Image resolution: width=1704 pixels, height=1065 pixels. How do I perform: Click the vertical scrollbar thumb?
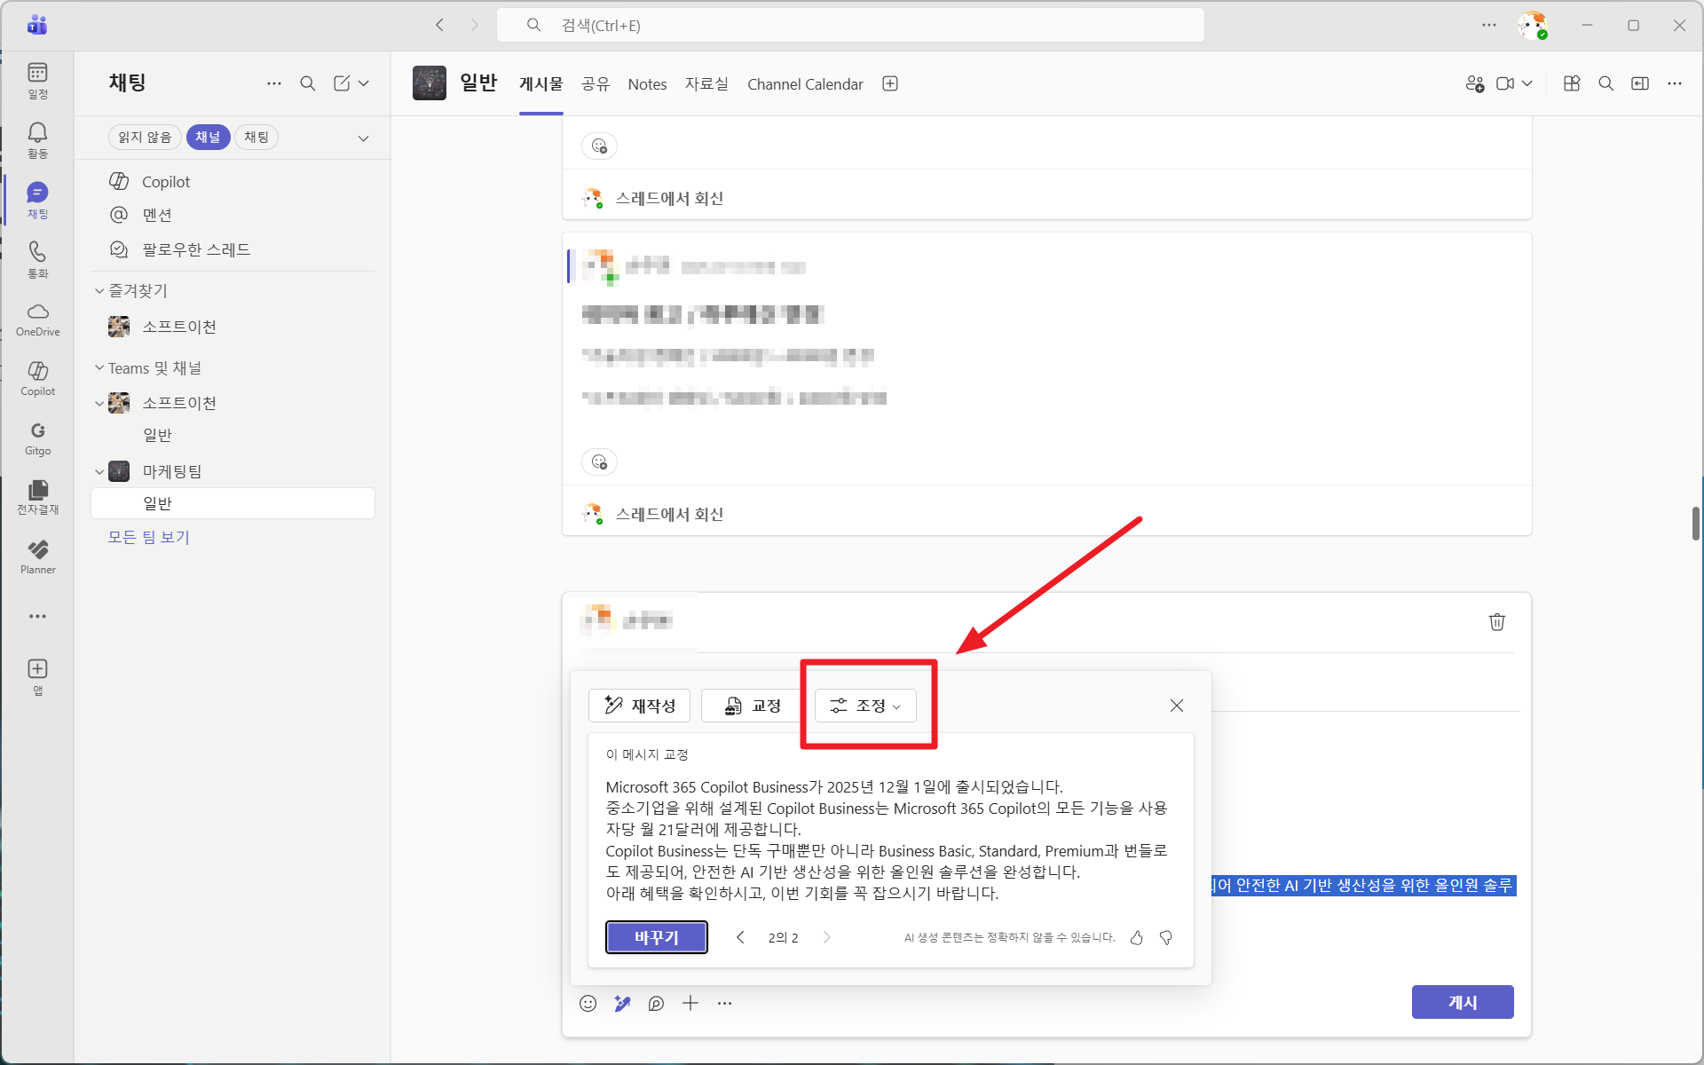point(1695,523)
